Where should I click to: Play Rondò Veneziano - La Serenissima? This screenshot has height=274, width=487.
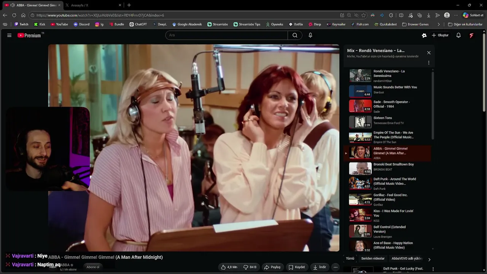click(387, 76)
